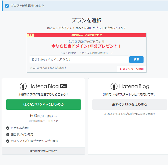Click ※これから入会する方も対象です note
The height and width of the screenshot is (165, 168).
click(x=48, y=68)
